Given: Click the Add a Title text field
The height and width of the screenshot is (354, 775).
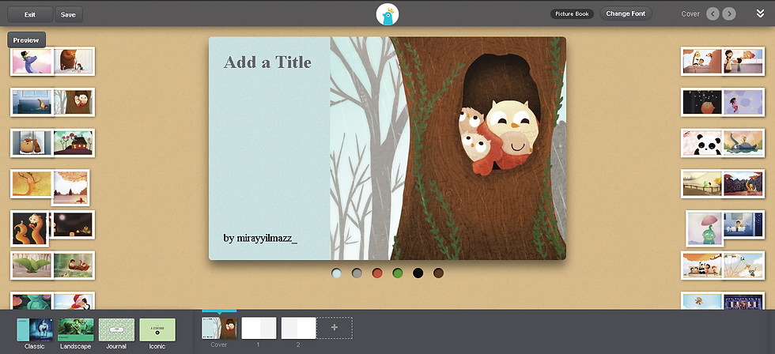Looking at the screenshot, I should (x=267, y=62).
